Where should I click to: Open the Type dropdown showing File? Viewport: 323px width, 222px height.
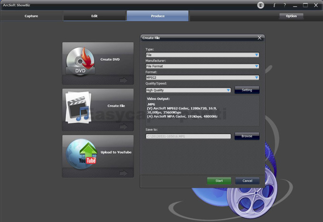[x=202, y=55]
